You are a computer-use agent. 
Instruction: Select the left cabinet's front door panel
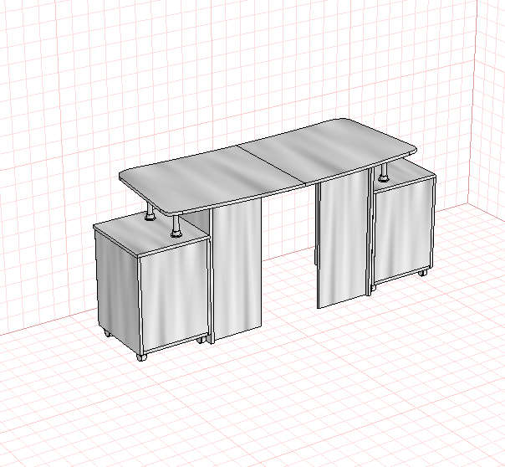pyautogui.click(x=174, y=295)
